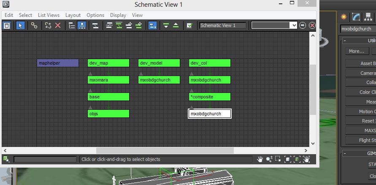Select the Pan hand tool

[x=260, y=159]
